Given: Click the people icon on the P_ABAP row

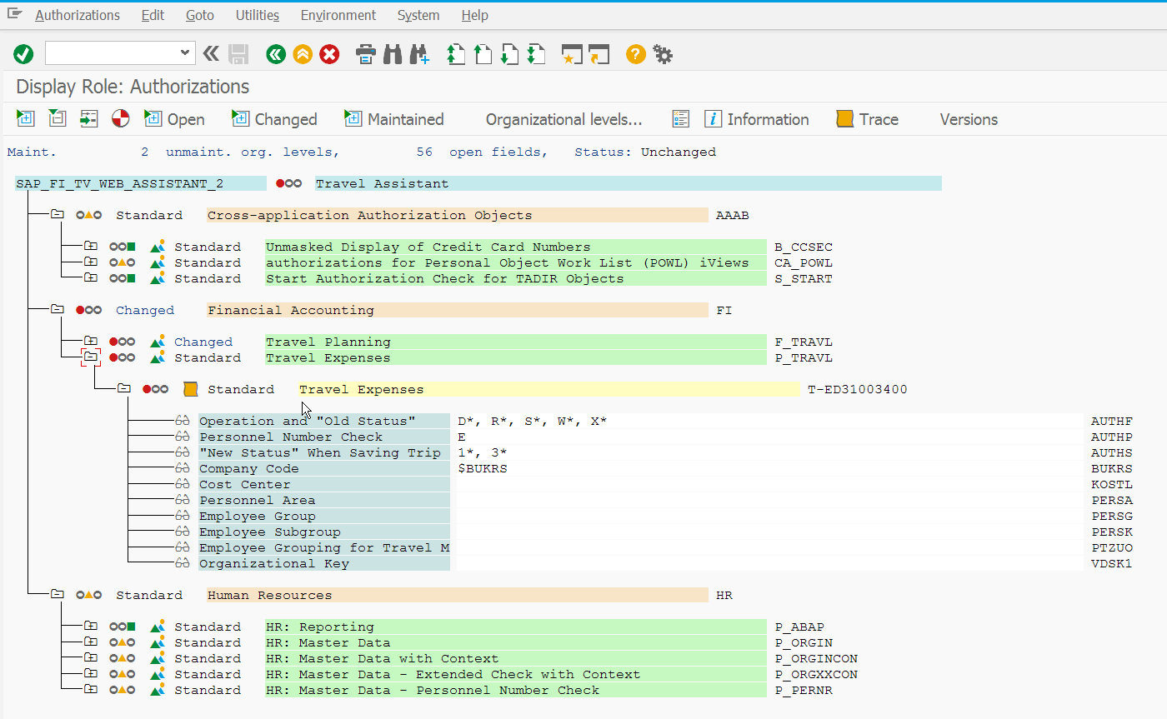Looking at the screenshot, I should (158, 627).
